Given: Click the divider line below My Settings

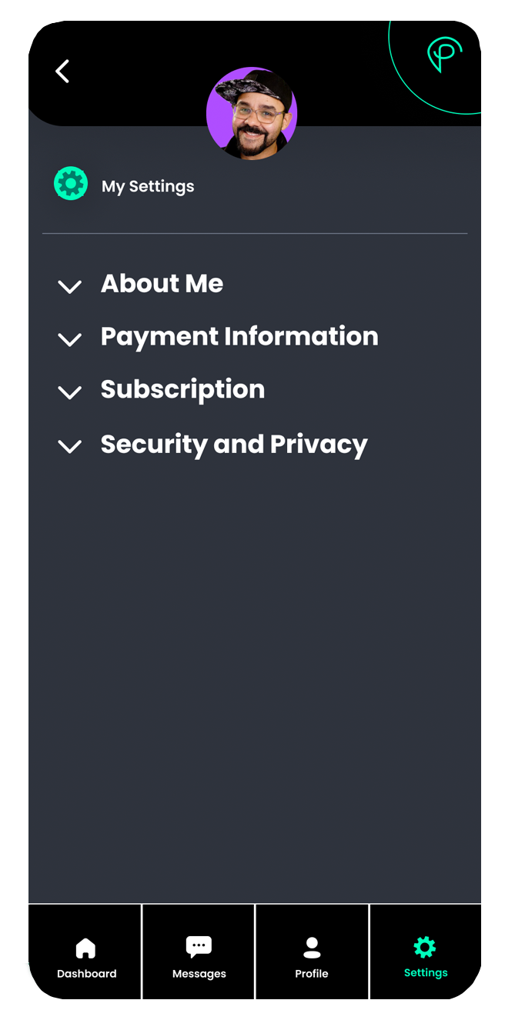Looking at the screenshot, I should point(255,233).
